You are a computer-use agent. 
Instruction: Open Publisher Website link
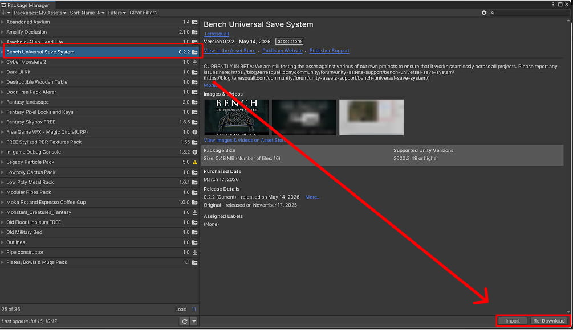pyautogui.click(x=282, y=51)
